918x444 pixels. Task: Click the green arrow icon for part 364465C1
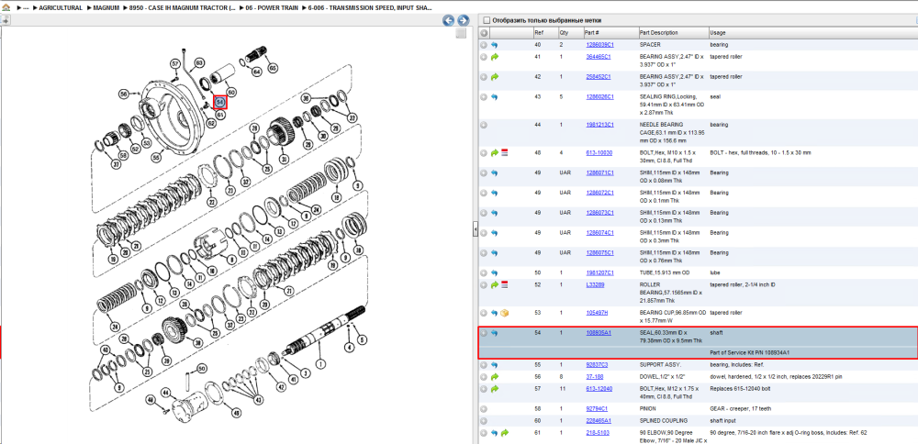click(494, 57)
